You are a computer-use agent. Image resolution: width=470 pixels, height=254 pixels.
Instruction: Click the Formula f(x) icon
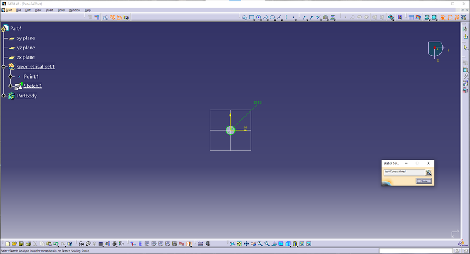click(81, 243)
